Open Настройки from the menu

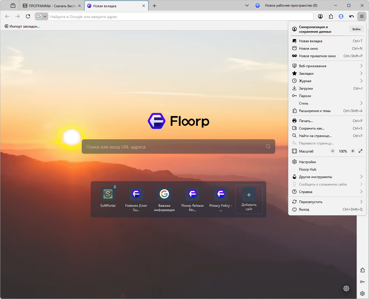[327, 162]
